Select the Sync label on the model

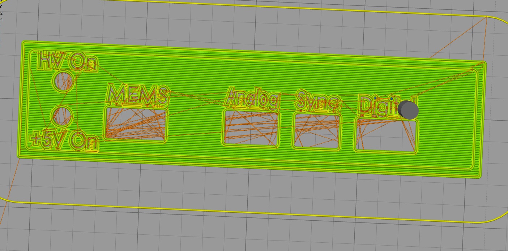pyautogui.click(x=318, y=100)
